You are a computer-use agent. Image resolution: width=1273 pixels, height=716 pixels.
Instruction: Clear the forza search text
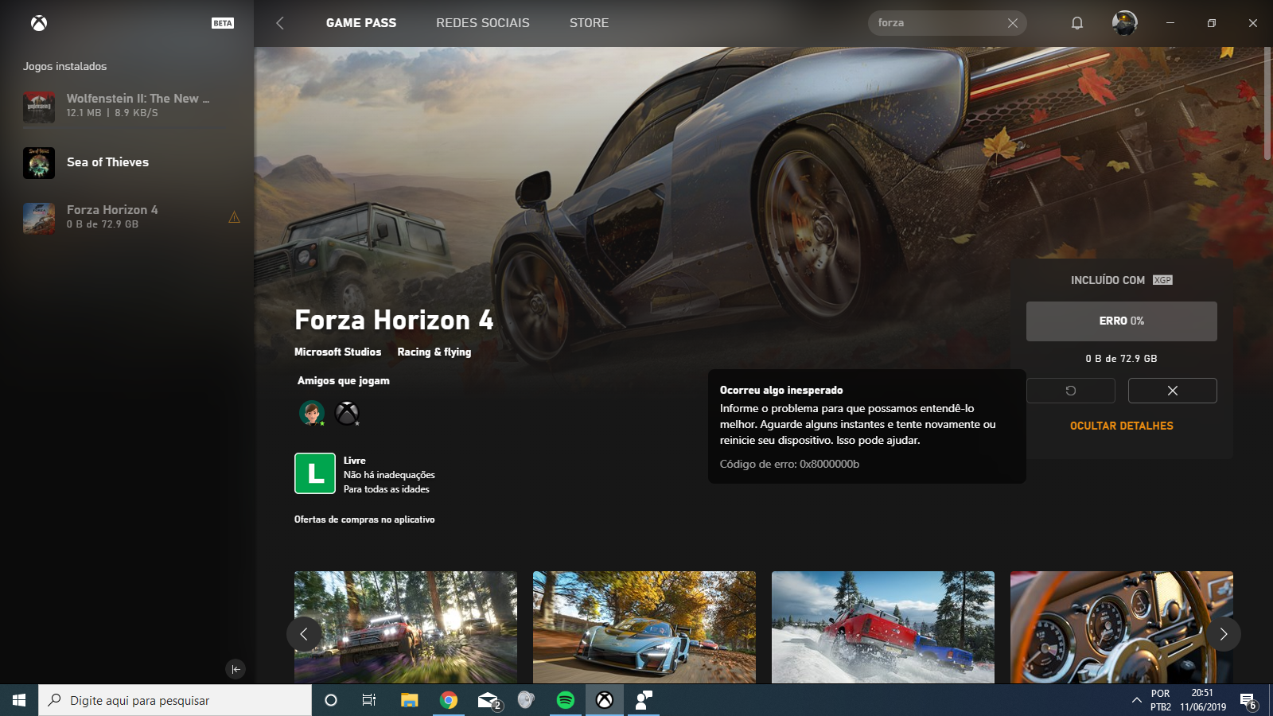(x=1013, y=23)
